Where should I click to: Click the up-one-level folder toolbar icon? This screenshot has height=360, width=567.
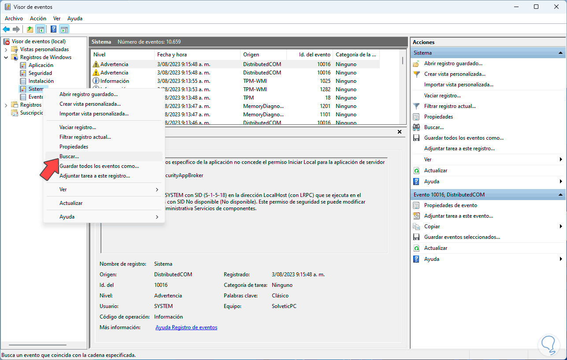click(30, 30)
